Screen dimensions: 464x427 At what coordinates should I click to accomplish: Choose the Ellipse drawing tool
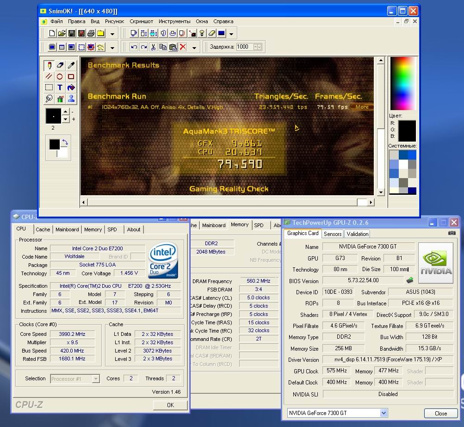(x=60, y=77)
